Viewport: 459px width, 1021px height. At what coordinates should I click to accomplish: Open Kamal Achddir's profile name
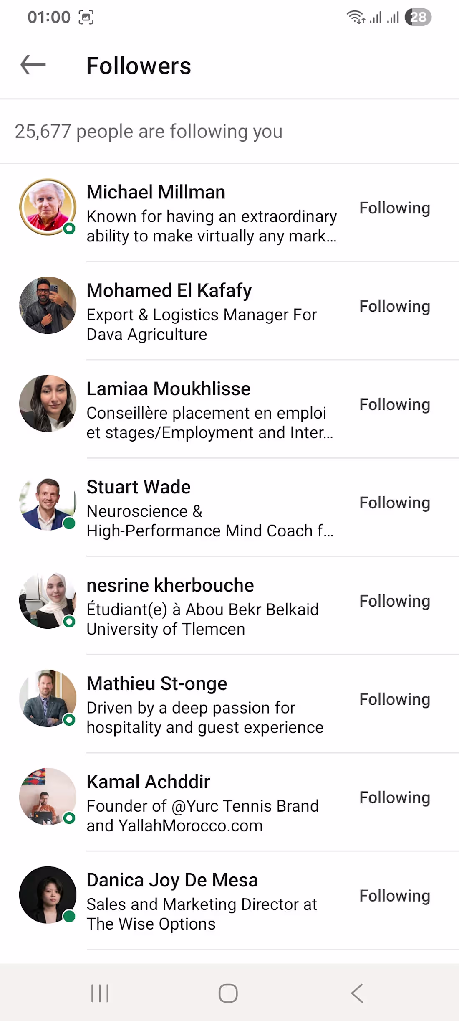pos(148,782)
